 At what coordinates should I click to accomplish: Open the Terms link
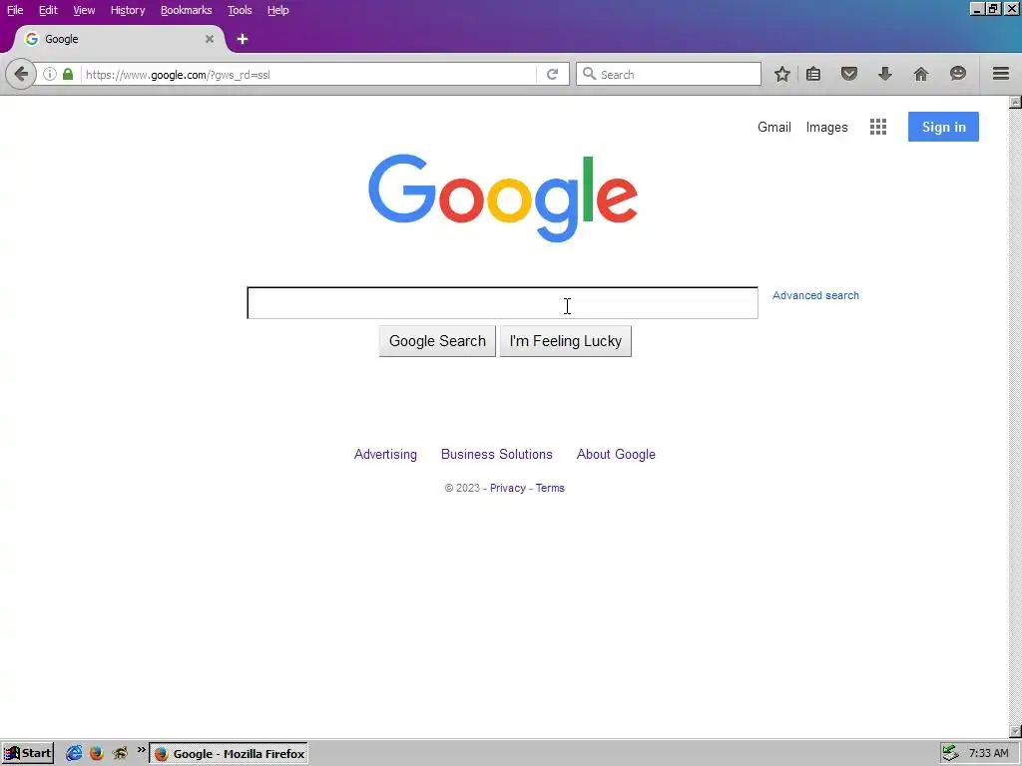tap(550, 488)
